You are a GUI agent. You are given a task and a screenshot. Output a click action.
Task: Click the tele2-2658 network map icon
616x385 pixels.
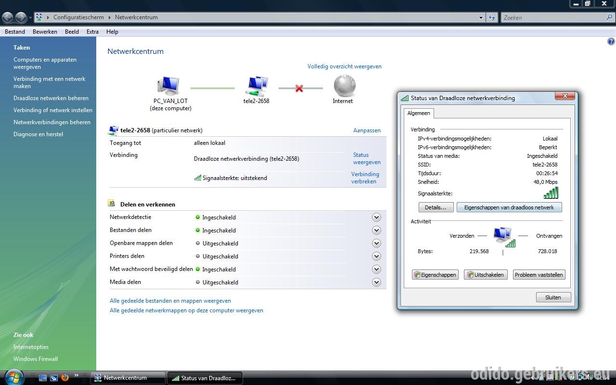[x=257, y=86]
